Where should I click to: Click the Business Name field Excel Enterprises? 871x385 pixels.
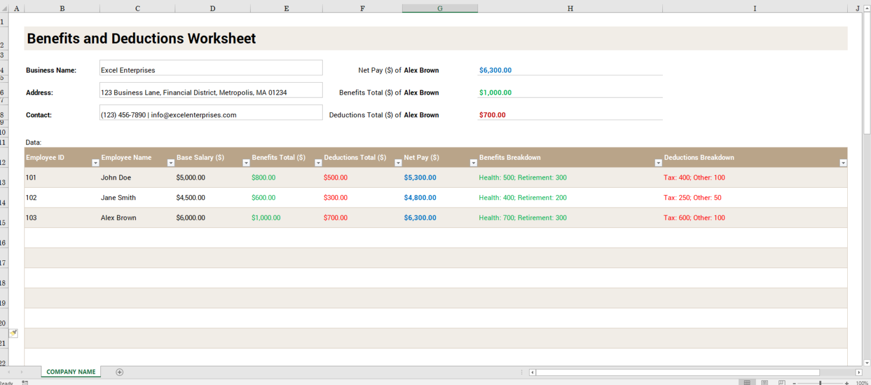(x=210, y=70)
